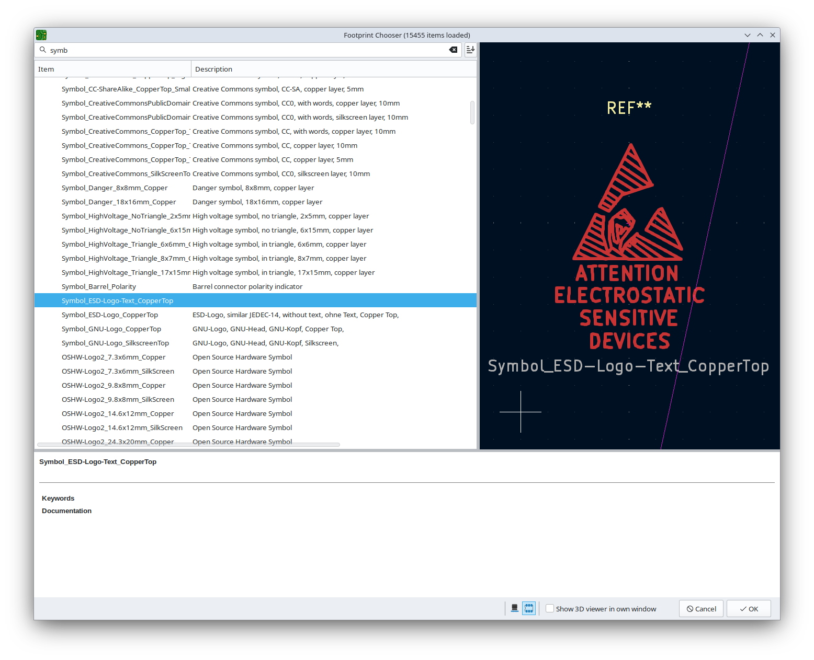Select OSHW-Logo2_9.8x8mm_SilkScreen footprint
Viewport: 814px width, 660px height.
pyautogui.click(x=255, y=399)
